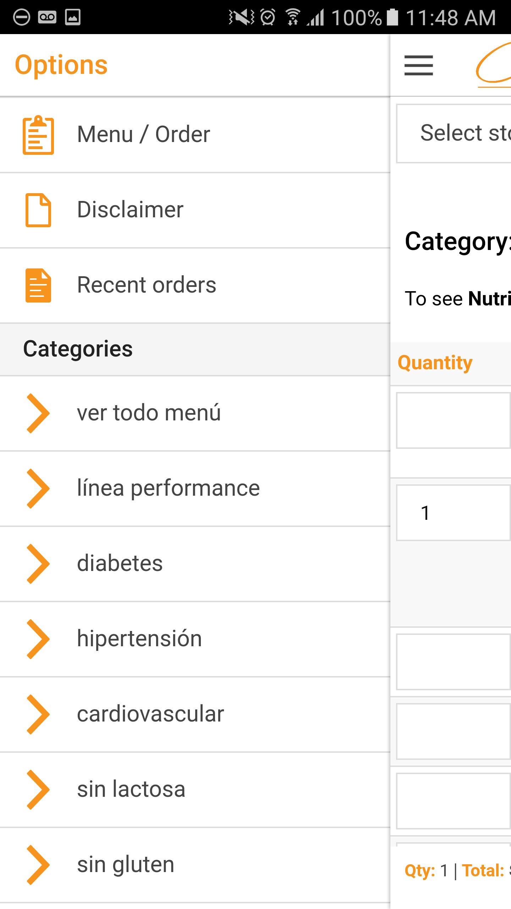This screenshot has height=909, width=511.
Task: Open Recent orders from Options
Action: [147, 285]
